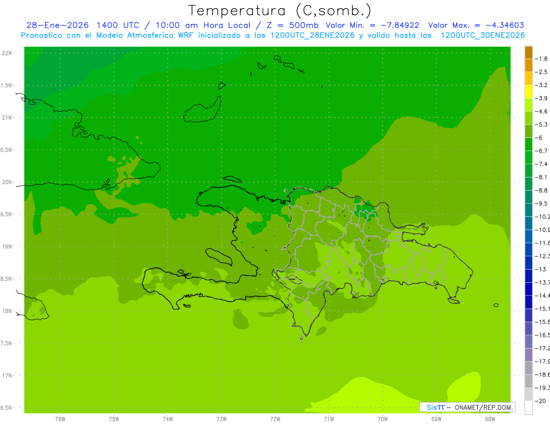Click the '-8.8' colorbar label
This screenshot has height=425, width=550.
pyautogui.click(x=542, y=190)
